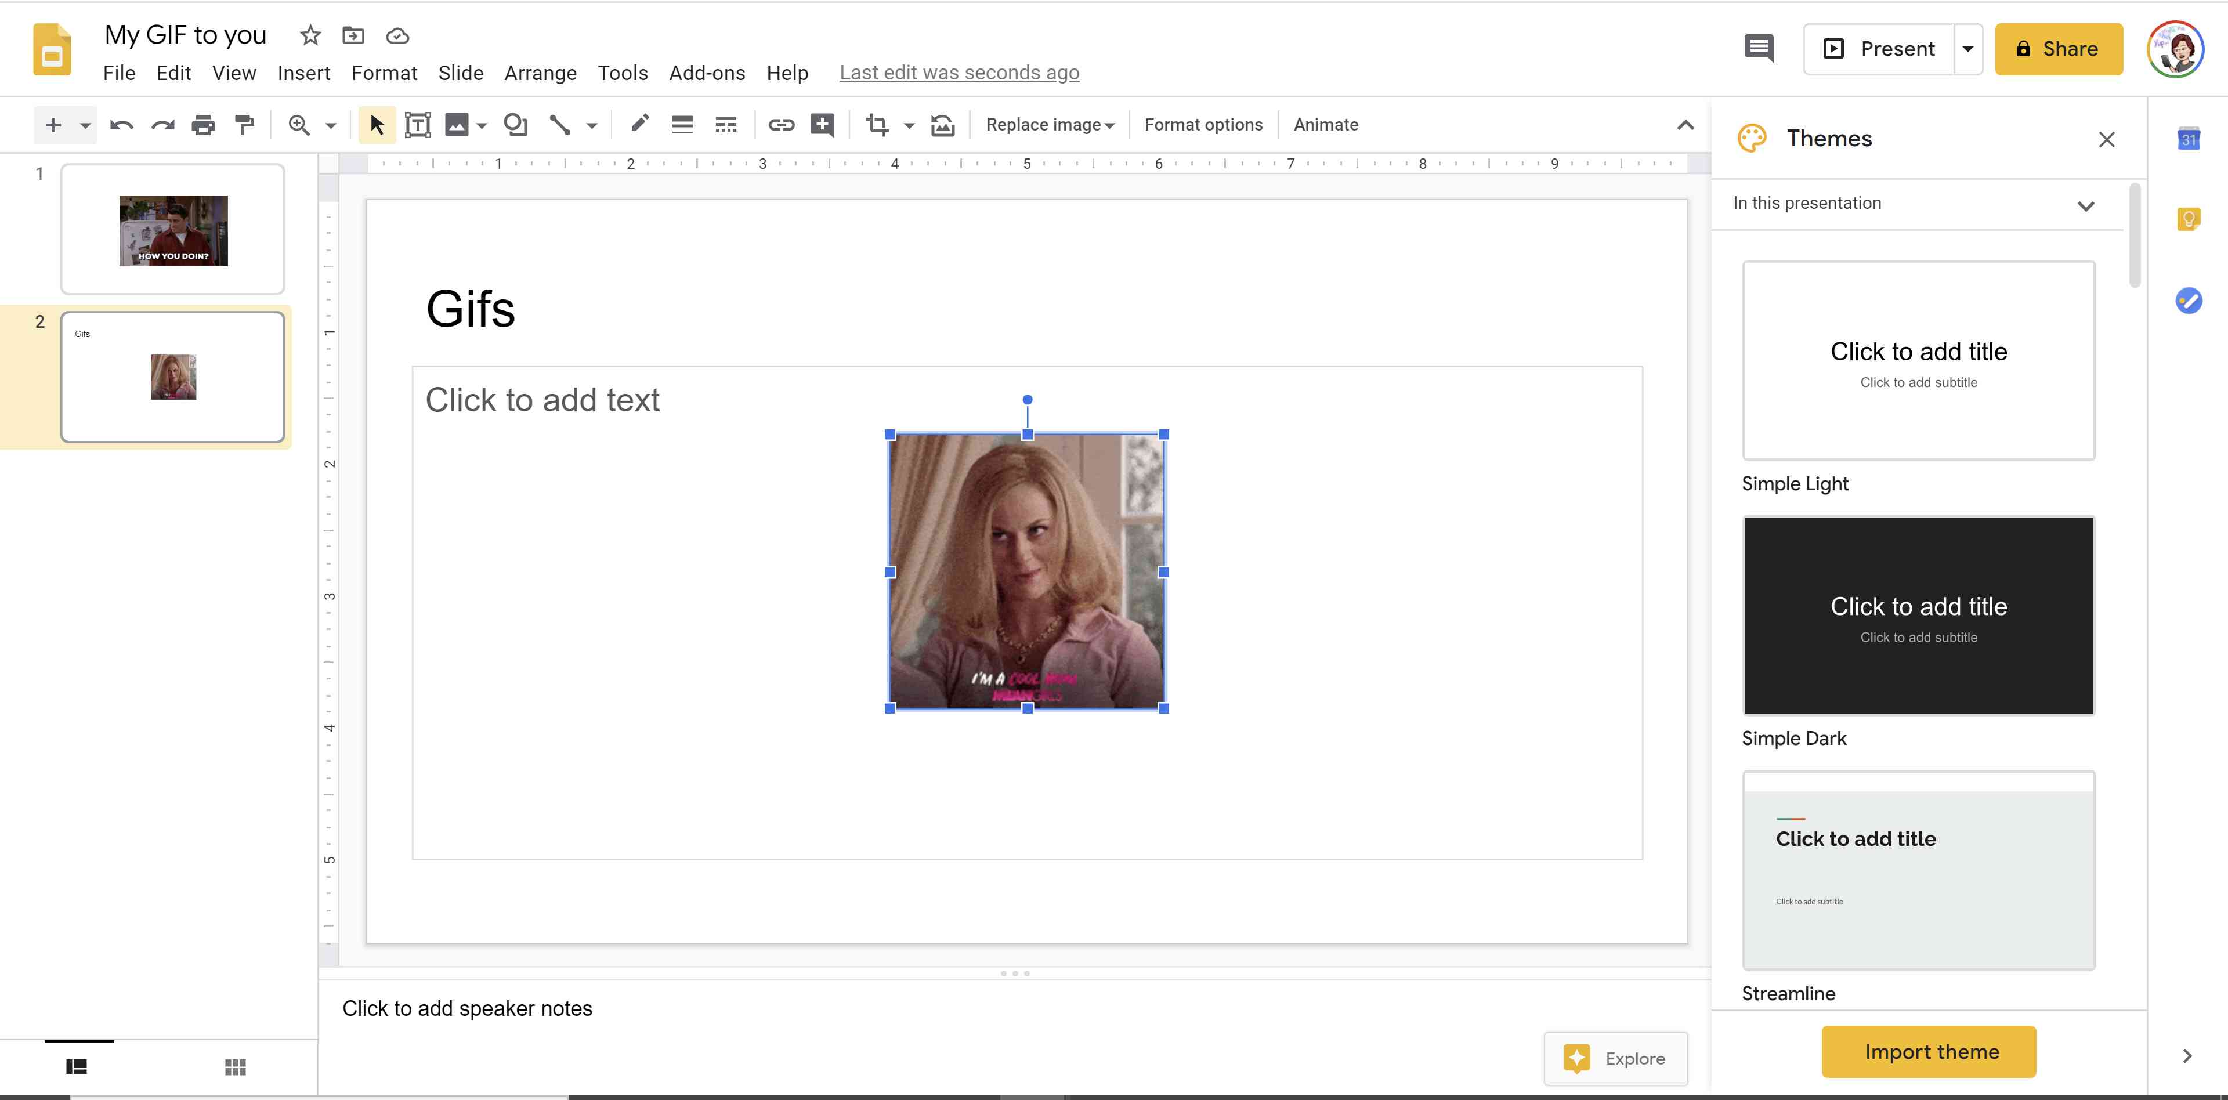2228x1100 pixels.
Task: Open comment history icon
Action: pyautogui.click(x=1759, y=48)
